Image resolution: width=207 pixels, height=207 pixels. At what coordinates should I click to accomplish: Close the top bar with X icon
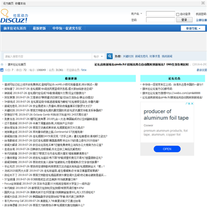click(x=203, y=3)
